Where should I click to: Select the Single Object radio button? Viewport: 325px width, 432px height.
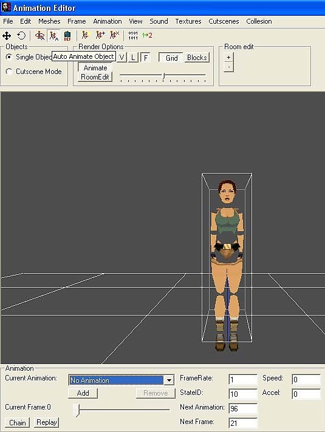tap(9, 57)
